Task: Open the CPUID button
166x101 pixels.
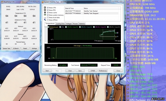Action: pos(93,71)
